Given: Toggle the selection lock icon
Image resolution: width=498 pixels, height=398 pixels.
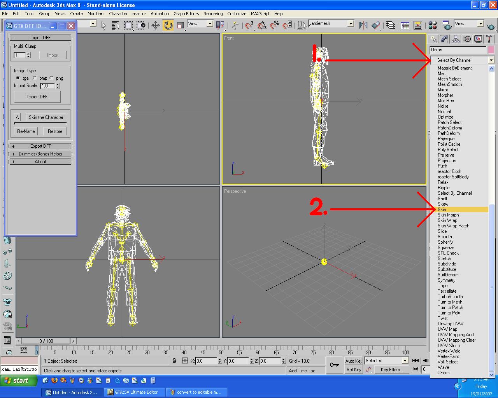Looking at the screenshot, I should tap(174, 361).
